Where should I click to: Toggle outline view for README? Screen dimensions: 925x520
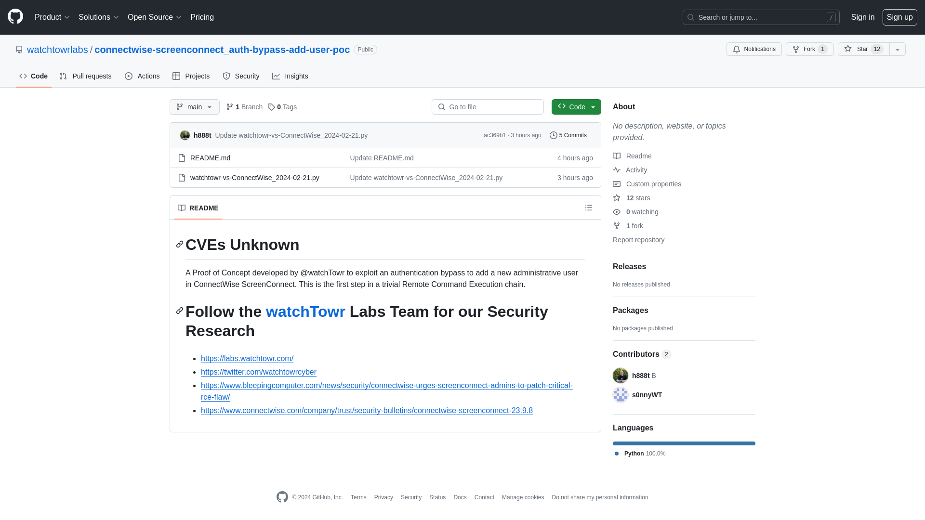point(588,208)
